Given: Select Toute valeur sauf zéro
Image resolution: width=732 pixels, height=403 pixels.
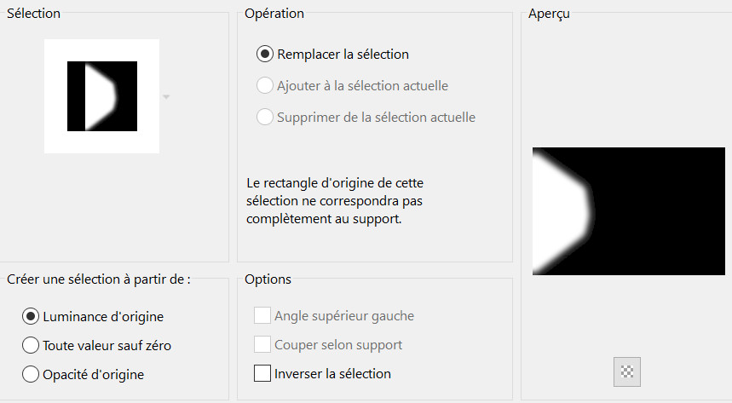Looking at the screenshot, I should 31,346.
